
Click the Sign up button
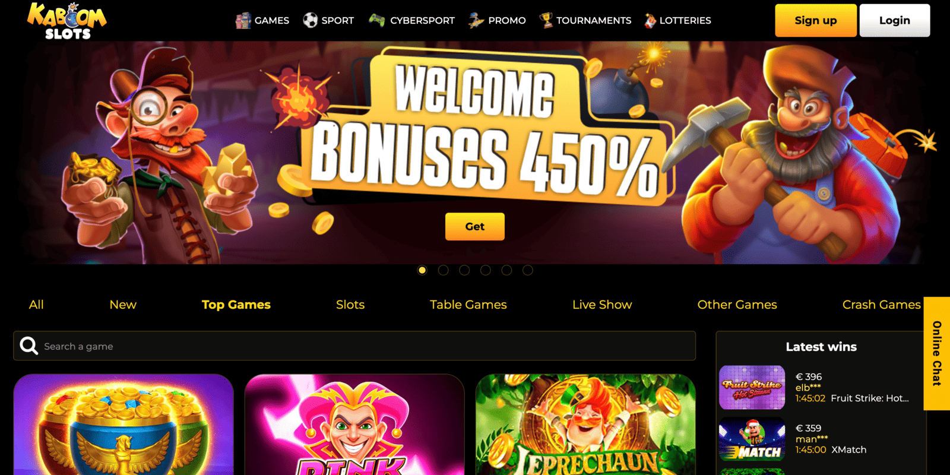tap(816, 20)
